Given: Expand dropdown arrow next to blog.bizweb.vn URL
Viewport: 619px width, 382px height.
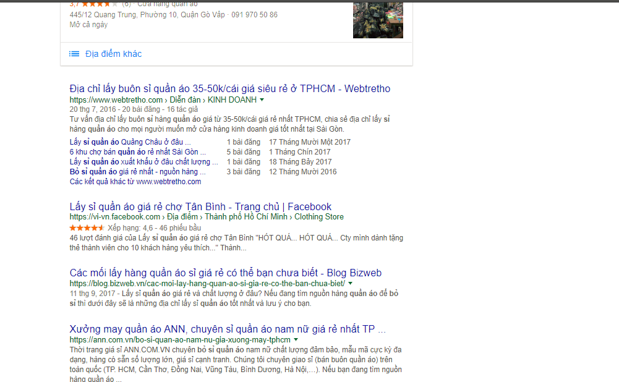Looking at the screenshot, I should [x=350, y=283].
